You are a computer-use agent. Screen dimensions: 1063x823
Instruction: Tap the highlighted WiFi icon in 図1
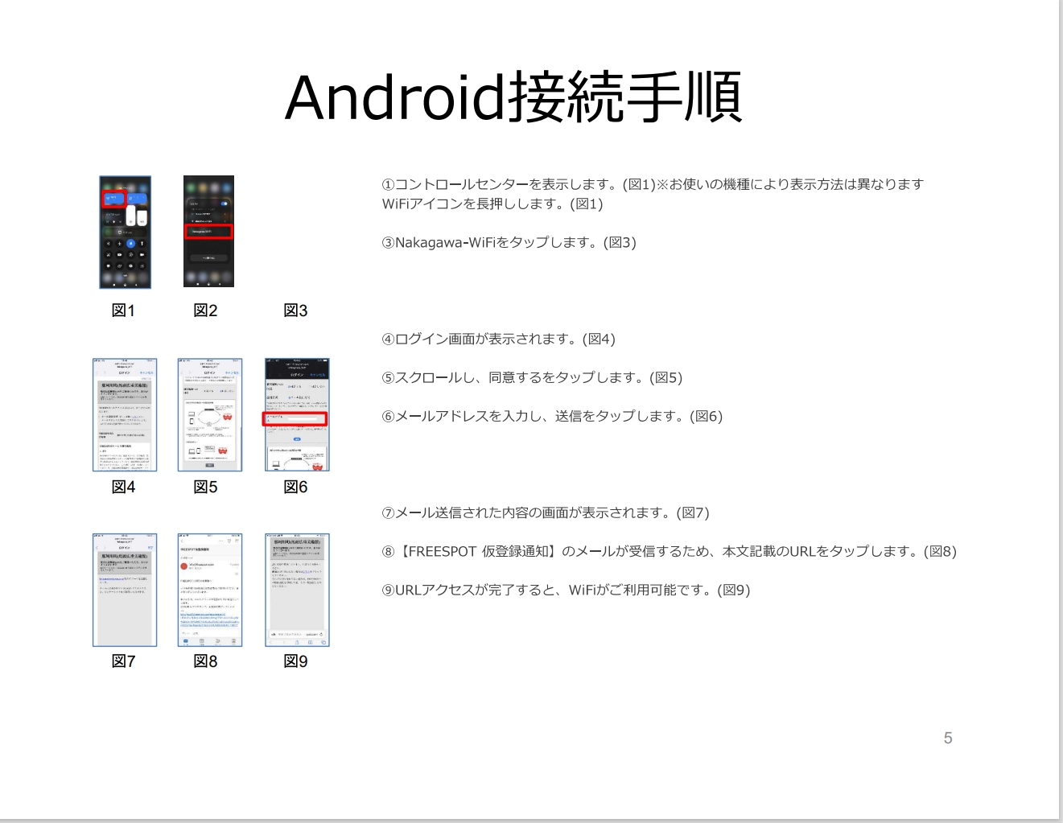114,199
